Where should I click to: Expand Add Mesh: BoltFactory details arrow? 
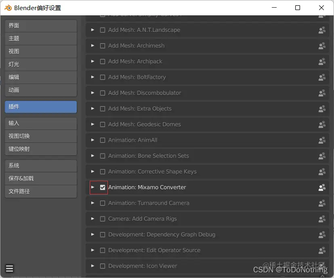(92, 77)
